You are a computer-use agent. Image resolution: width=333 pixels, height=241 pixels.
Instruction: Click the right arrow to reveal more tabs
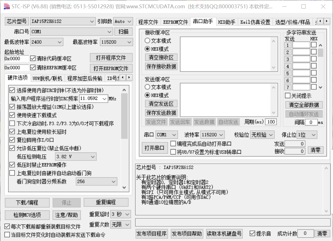(327, 21)
